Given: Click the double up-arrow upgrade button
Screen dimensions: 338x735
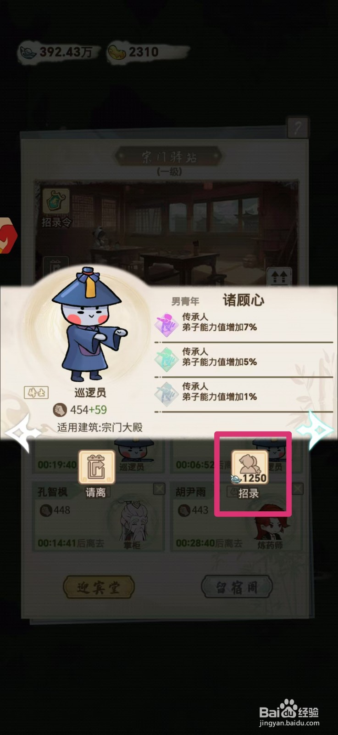Looking at the screenshot, I should point(279,277).
